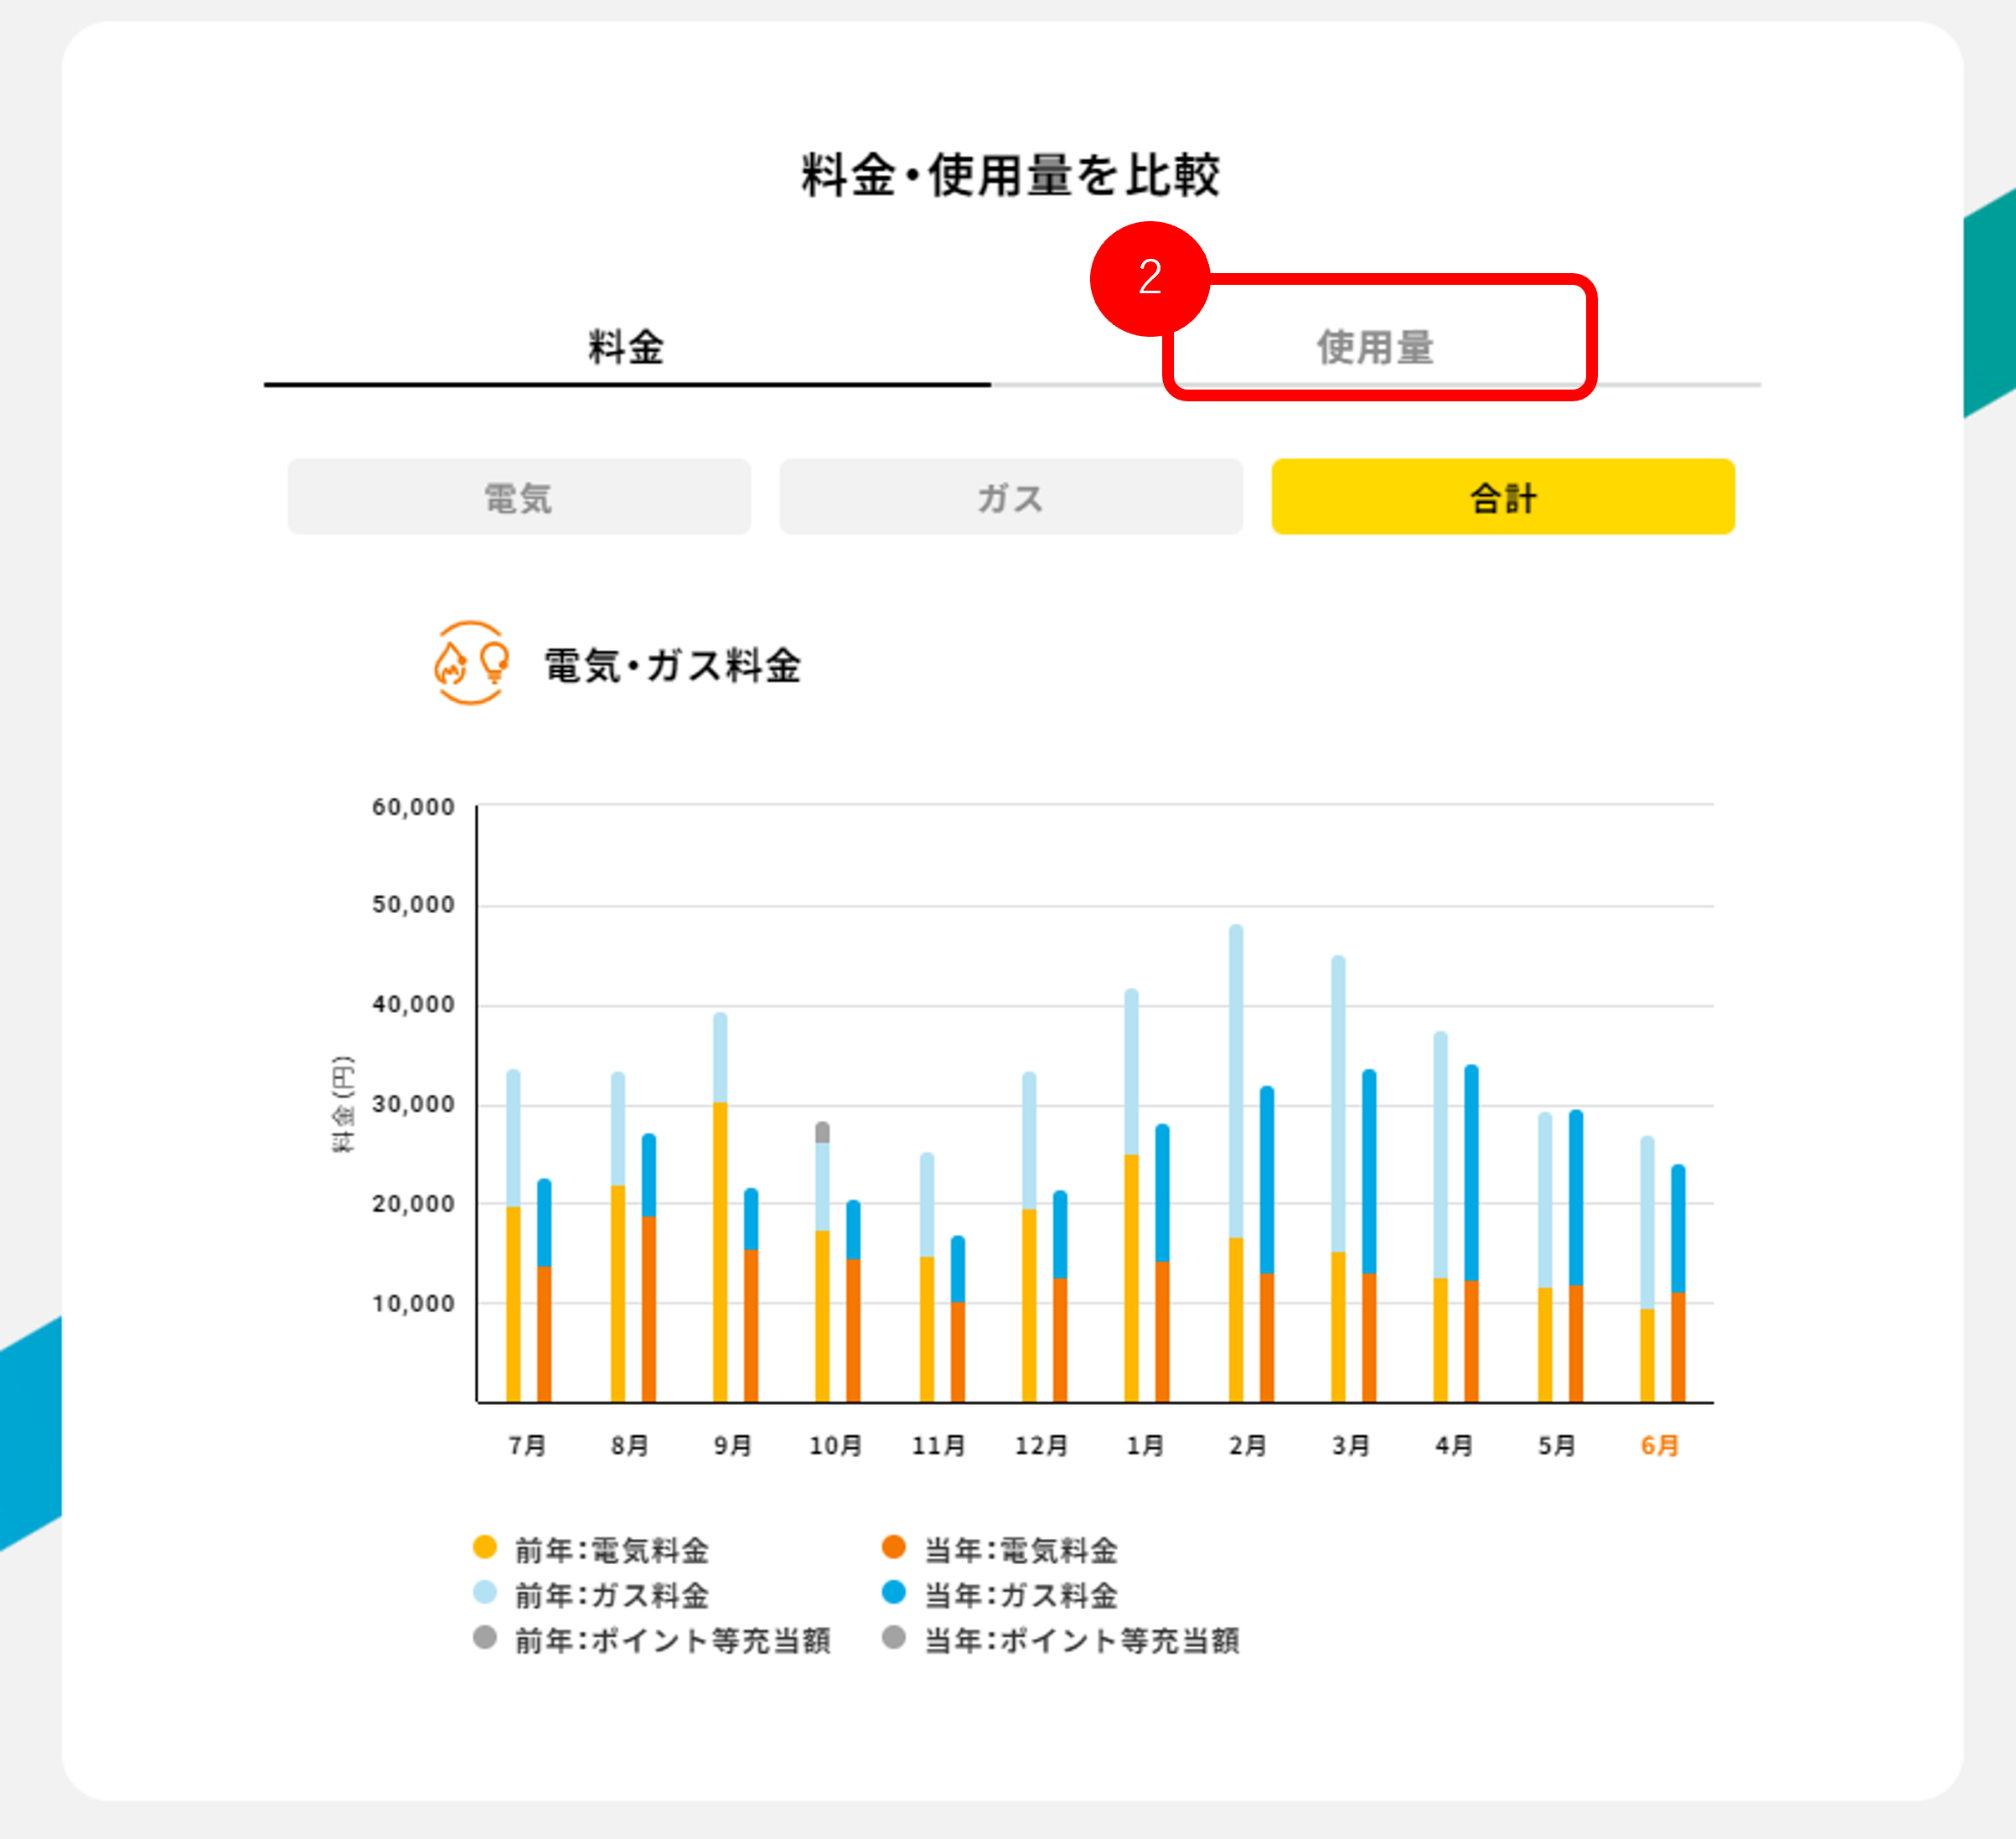The image size is (2016, 1839).
Task: Toggle legend 前年:ポイント等充当額 swatch
Action: point(485,1637)
